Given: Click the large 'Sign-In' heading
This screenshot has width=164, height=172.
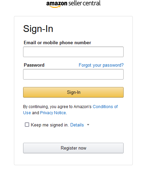Looking at the screenshot, I should click(x=38, y=29).
